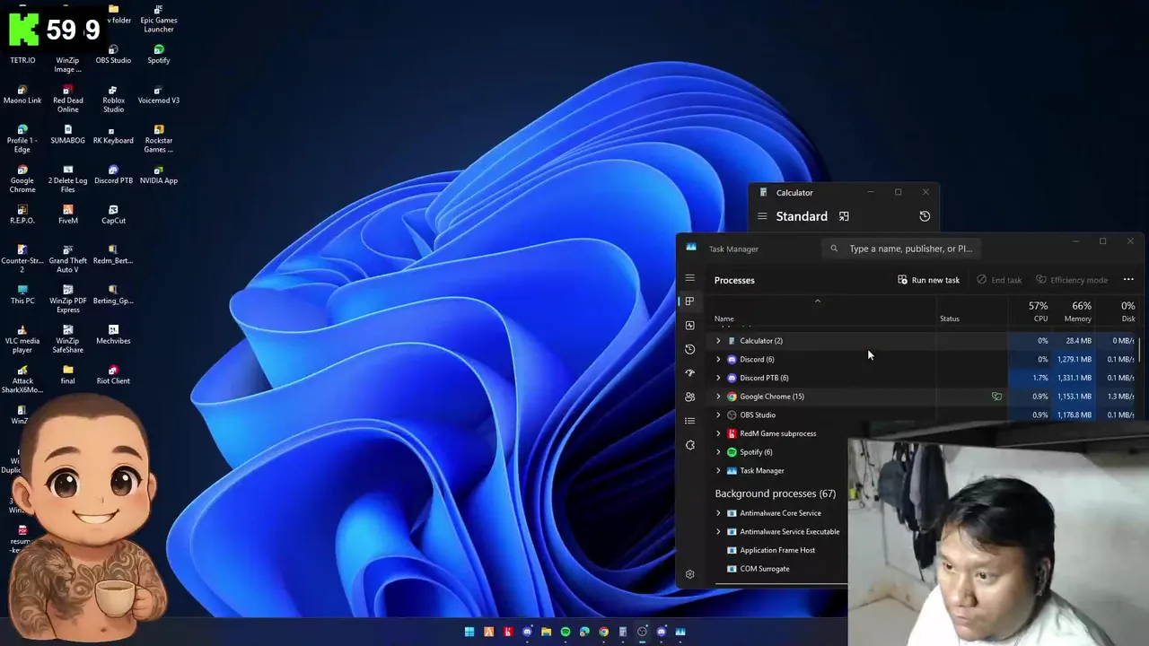Open Task Manager more options ellipsis
The image size is (1149, 646).
(x=1128, y=280)
